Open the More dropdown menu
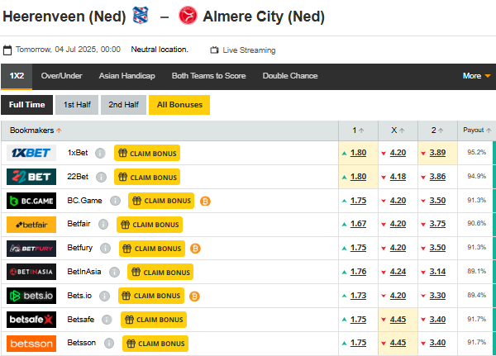Screen dimensions: 496x356 (x=476, y=76)
